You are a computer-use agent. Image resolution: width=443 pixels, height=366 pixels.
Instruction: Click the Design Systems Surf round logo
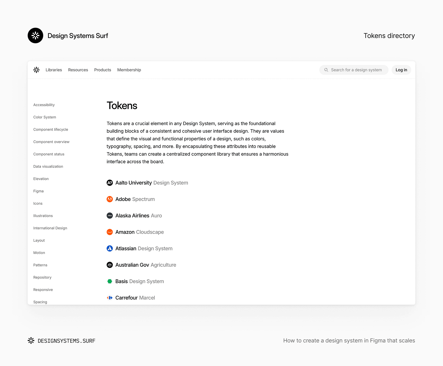[x=35, y=35]
